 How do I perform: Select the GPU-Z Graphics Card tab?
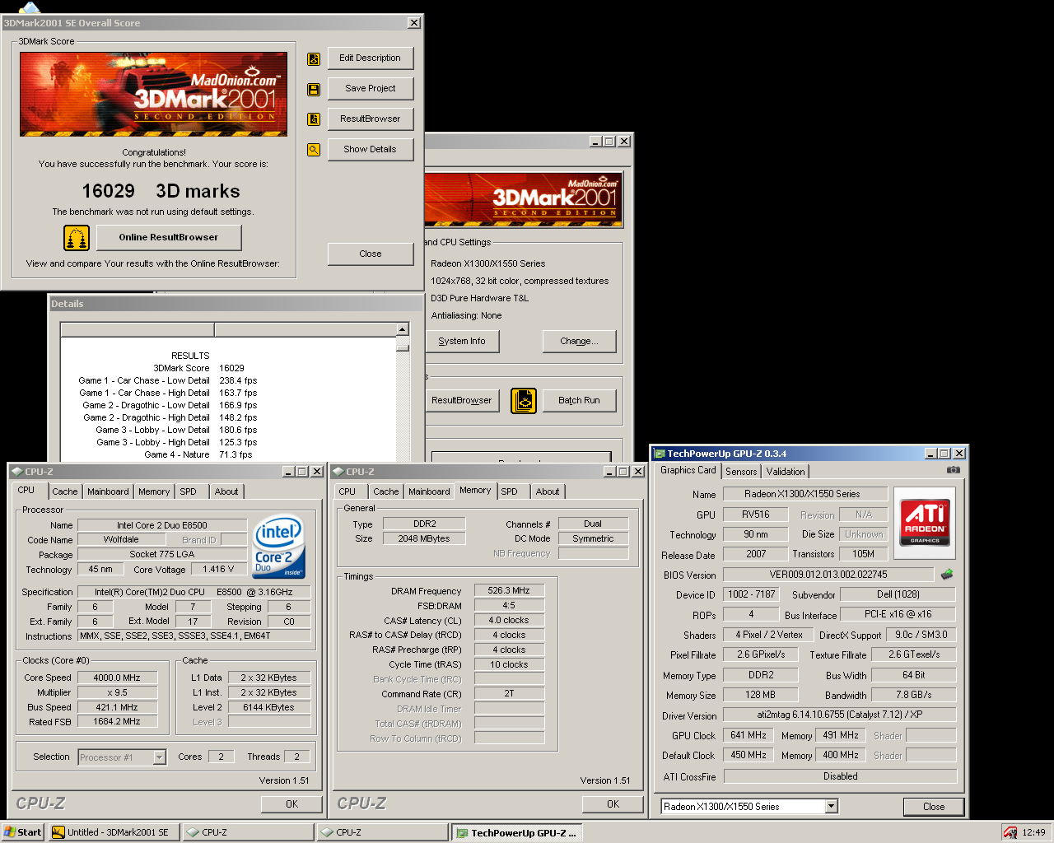click(688, 470)
